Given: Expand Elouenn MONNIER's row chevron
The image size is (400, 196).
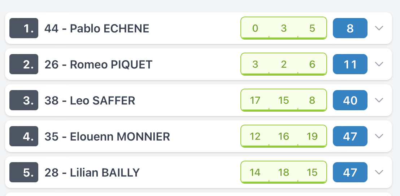Looking at the screenshot, I should pyautogui.click(x=379, y=136).
